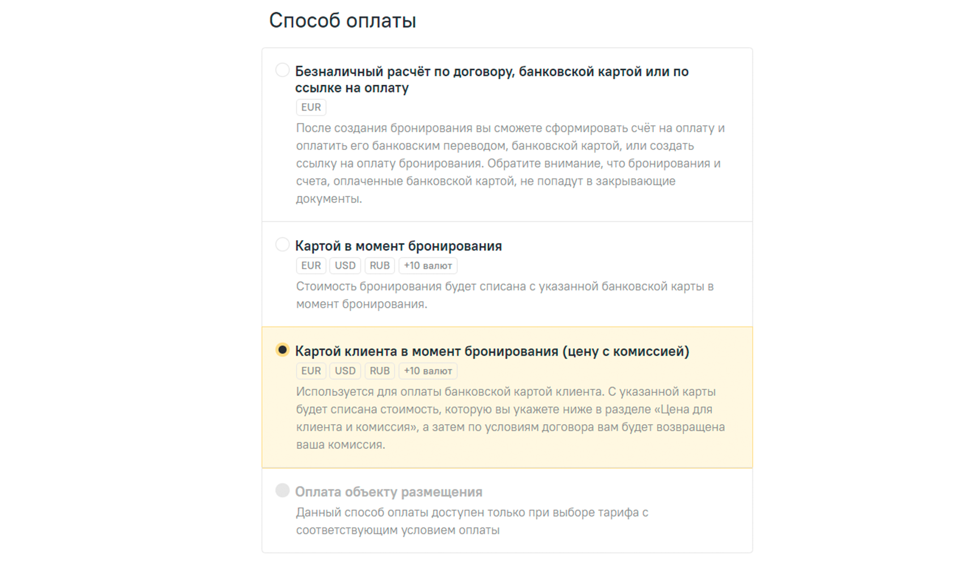
Task: Click RUB tag in the highlighted Картой клиента option
Action: (379, 371)
